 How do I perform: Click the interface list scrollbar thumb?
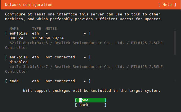(175, 43)
